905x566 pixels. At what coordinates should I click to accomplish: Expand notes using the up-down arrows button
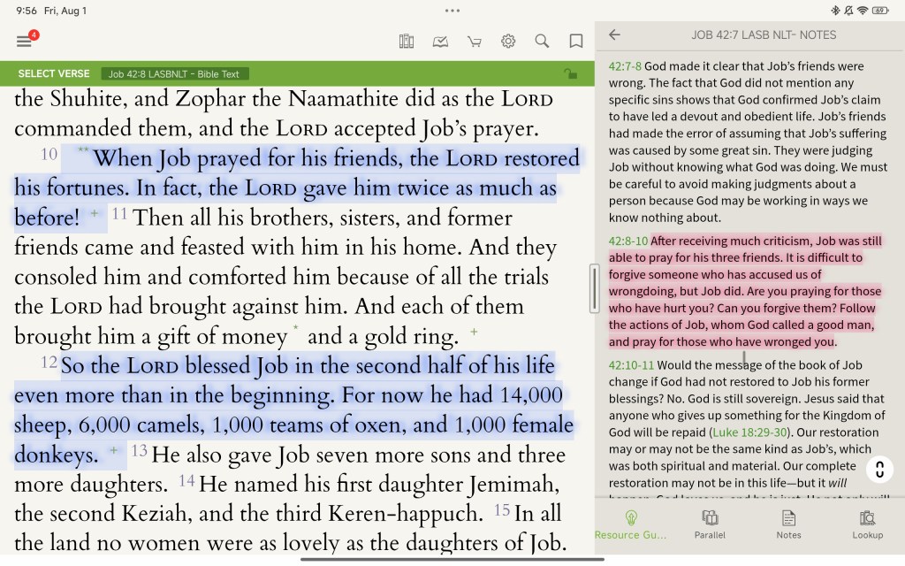tap(878, 469)
